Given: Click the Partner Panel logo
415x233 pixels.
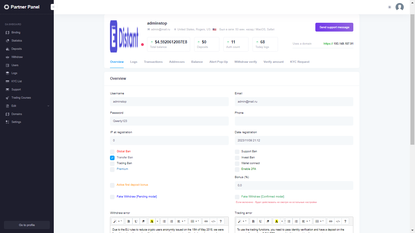Looking at the screenshot, I should point(22,7).
